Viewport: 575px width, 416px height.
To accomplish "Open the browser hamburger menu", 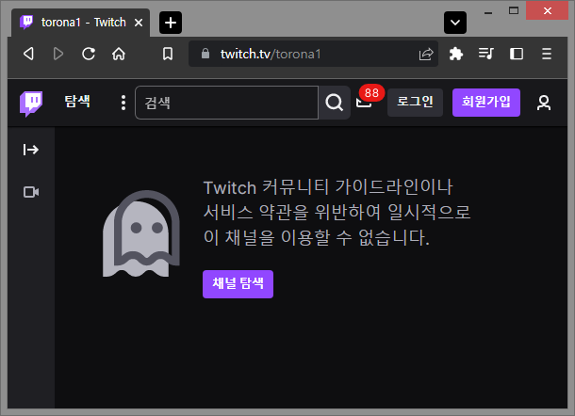I will click(x=547, y=54).
